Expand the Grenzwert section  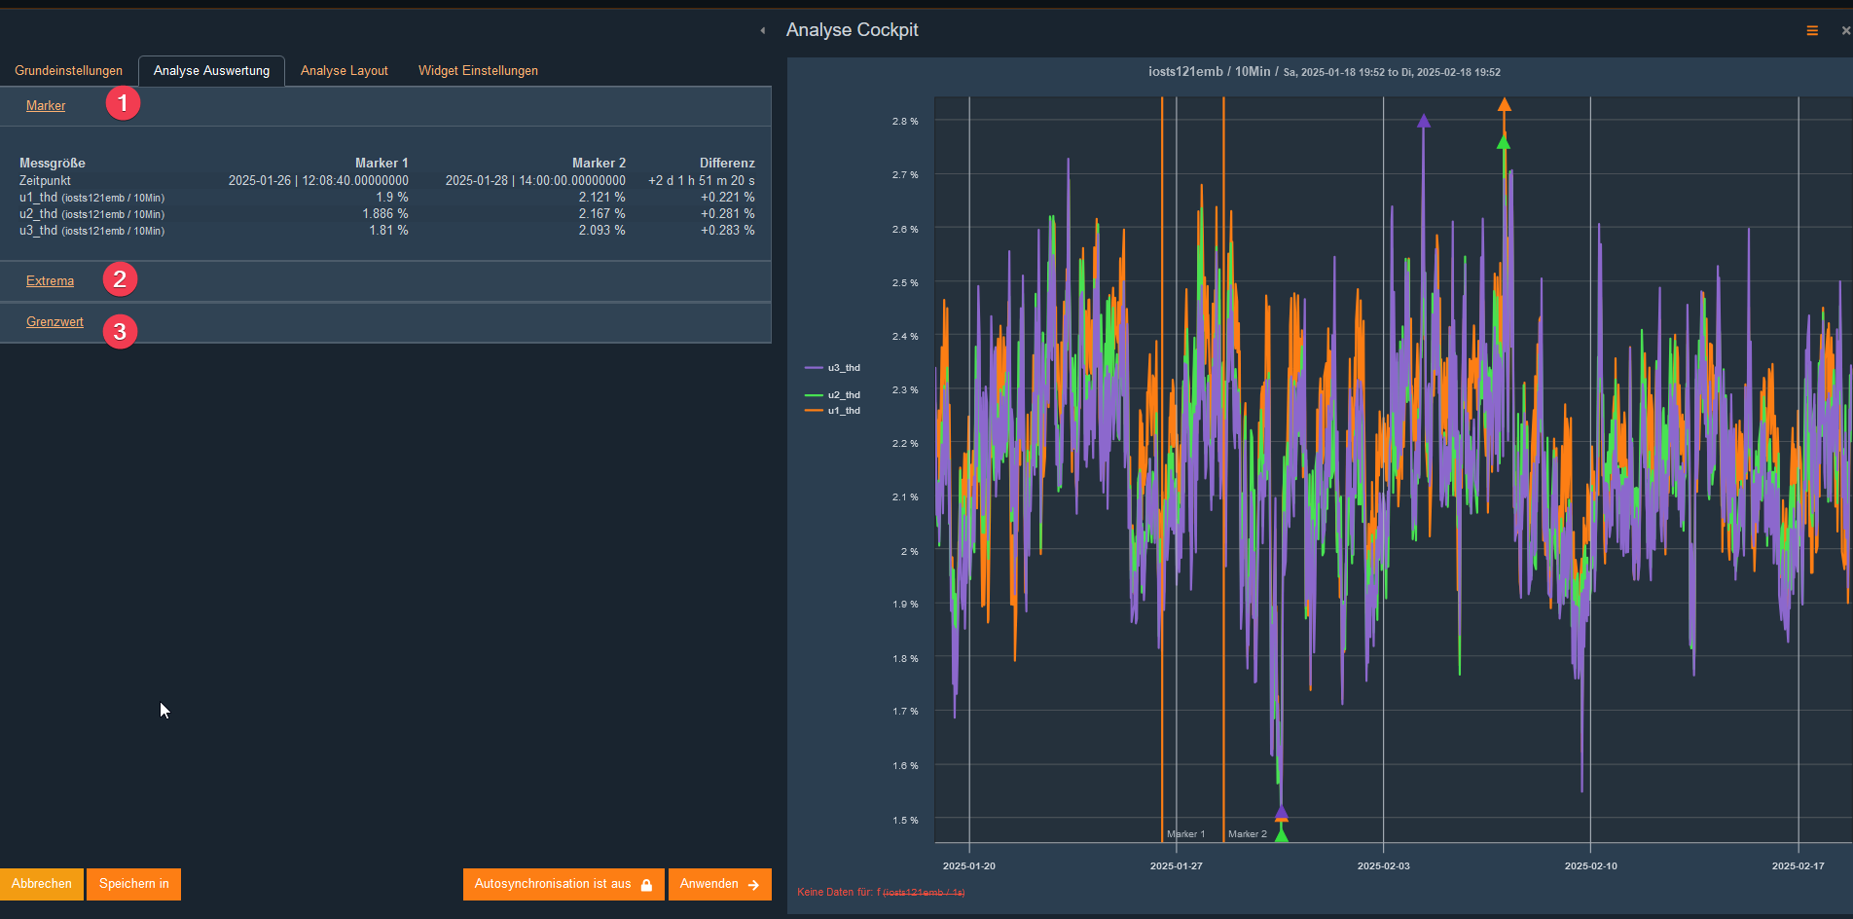click(54, 322)
